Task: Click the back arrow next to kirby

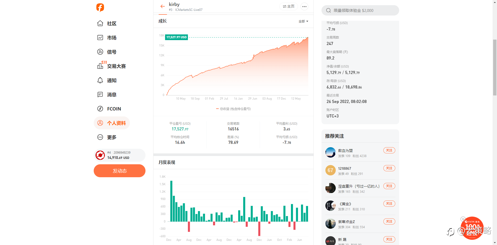Action: 163,6
